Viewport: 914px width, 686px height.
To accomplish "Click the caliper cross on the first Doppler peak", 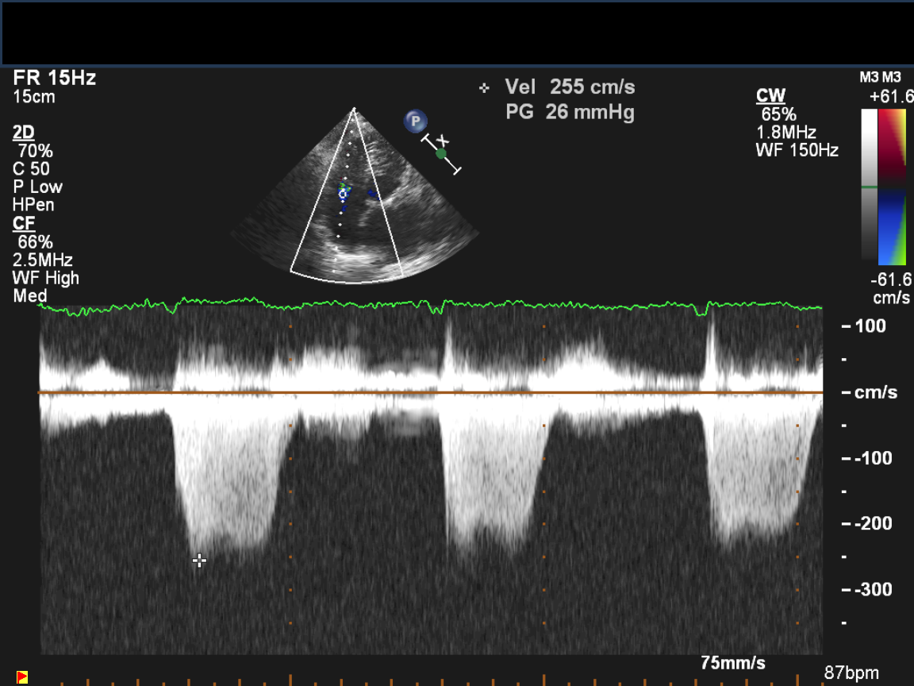I will point(199,561).
